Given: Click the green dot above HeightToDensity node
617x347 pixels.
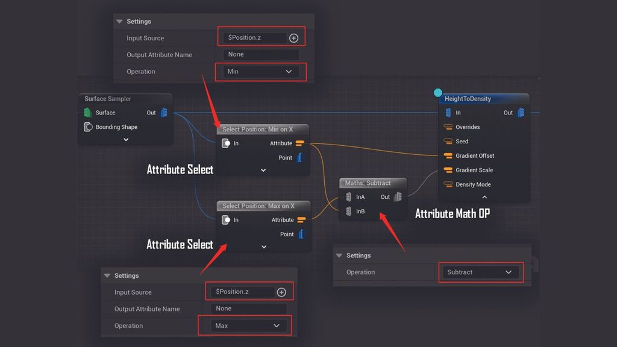Looking at the screenshot, I should (437, 93).
